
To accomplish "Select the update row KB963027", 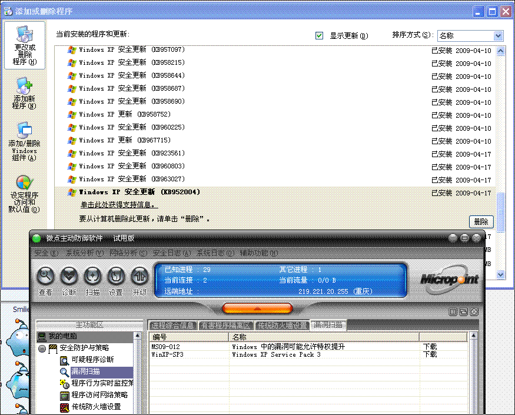I will click(275, 180).
